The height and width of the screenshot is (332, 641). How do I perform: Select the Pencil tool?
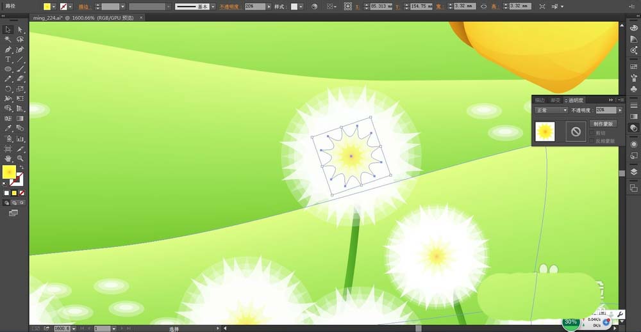pos(8,79)
